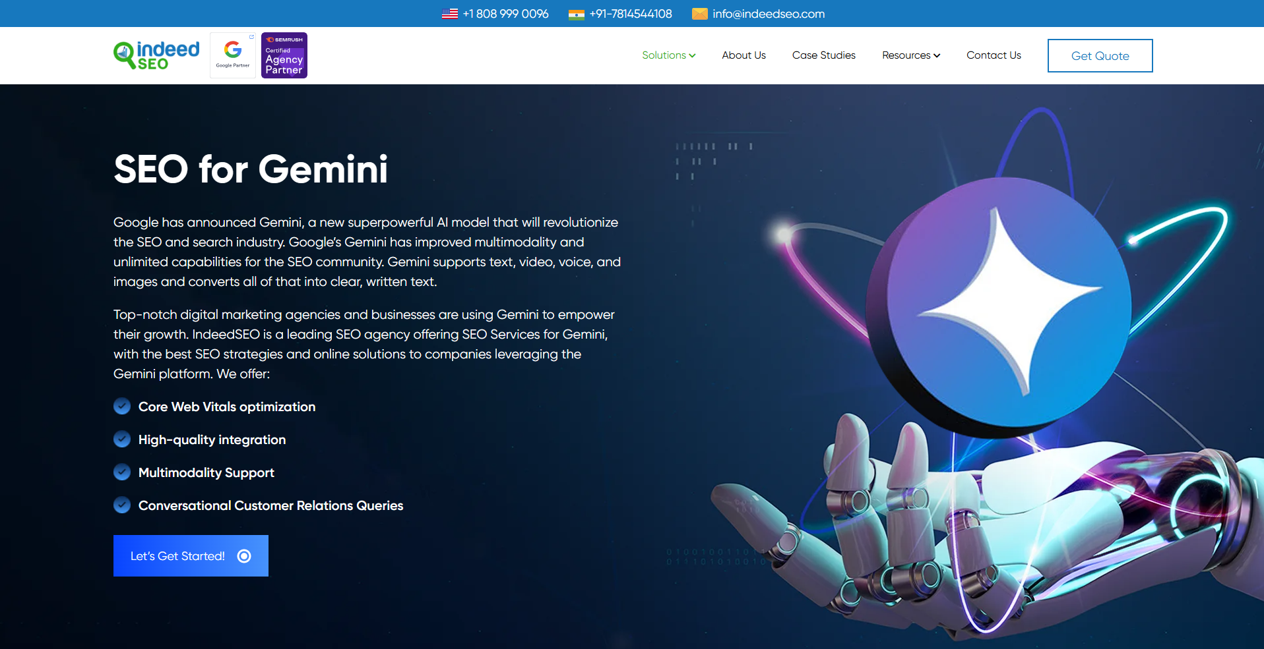
Task: Click the Let's Get Started! button
Action: point(191,555)
